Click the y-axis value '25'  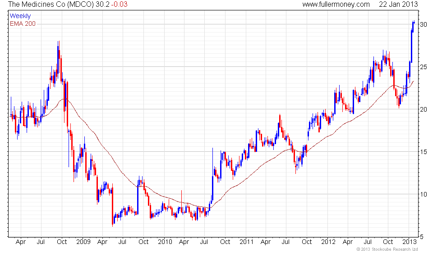point(424,67)
